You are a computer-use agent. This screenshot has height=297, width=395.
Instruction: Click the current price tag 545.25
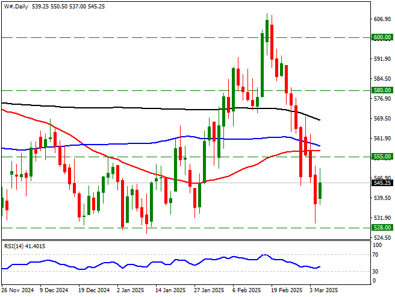(x=382, y=183)
